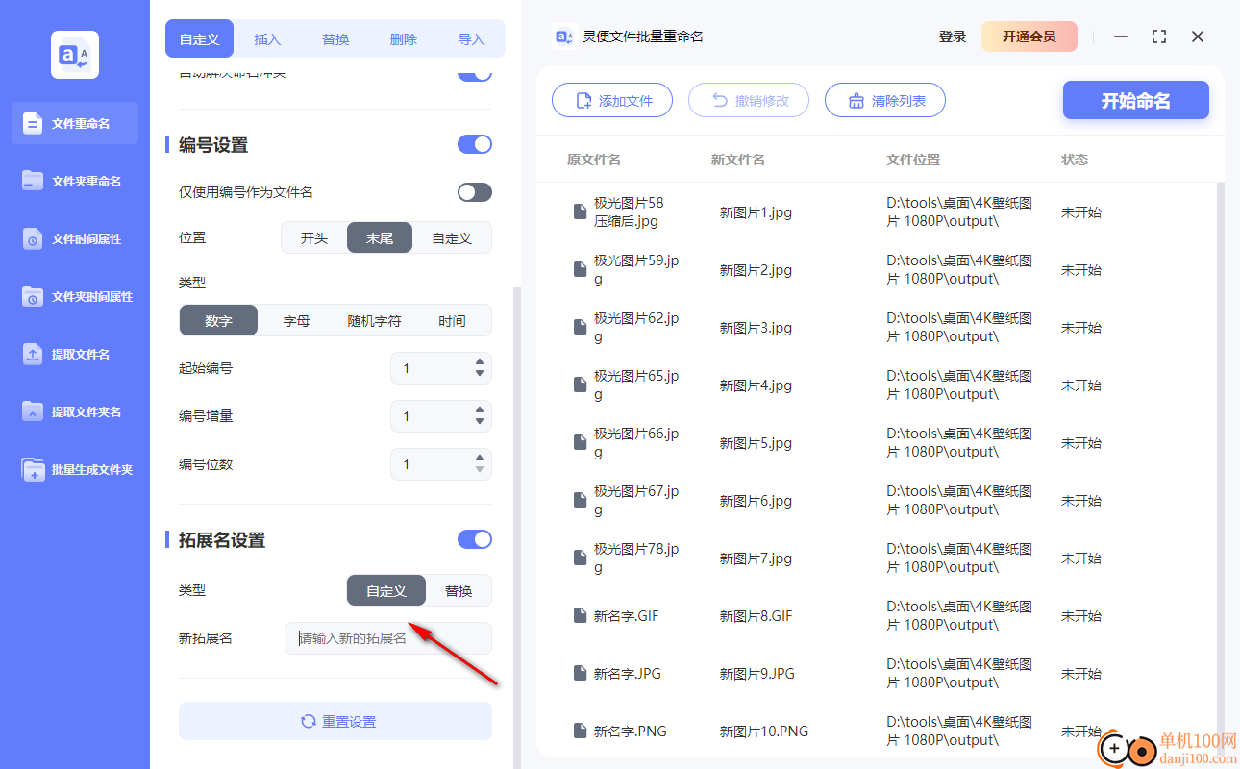Click the app logo in the sidebar

(x=75, y=55)
